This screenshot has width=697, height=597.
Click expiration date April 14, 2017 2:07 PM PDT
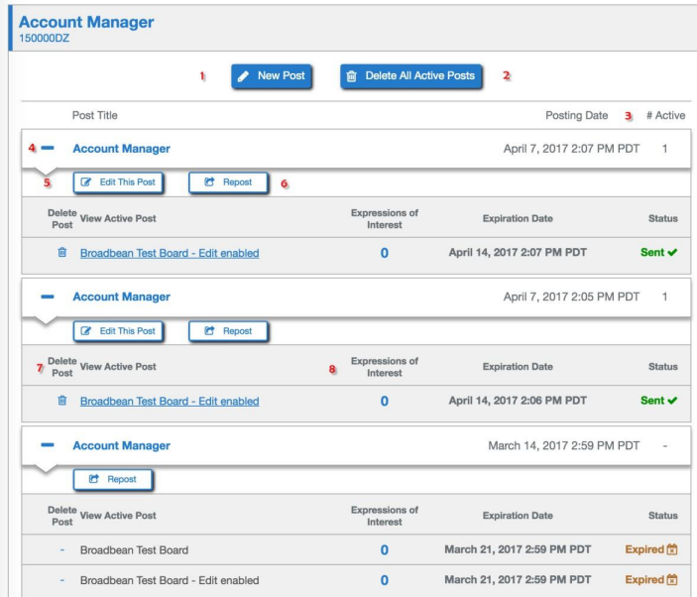(x=518, y=253)
